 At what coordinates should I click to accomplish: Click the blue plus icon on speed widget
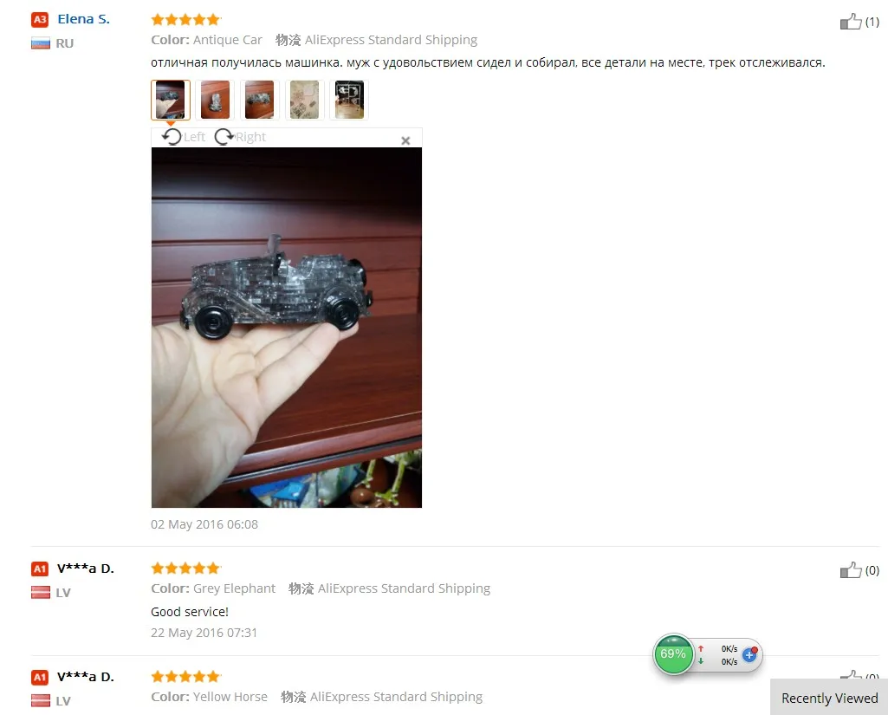(749, 655)
